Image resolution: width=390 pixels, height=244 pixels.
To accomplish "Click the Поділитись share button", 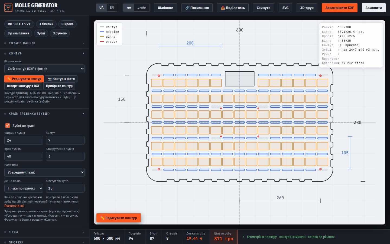I will click(x=233, y=8).
